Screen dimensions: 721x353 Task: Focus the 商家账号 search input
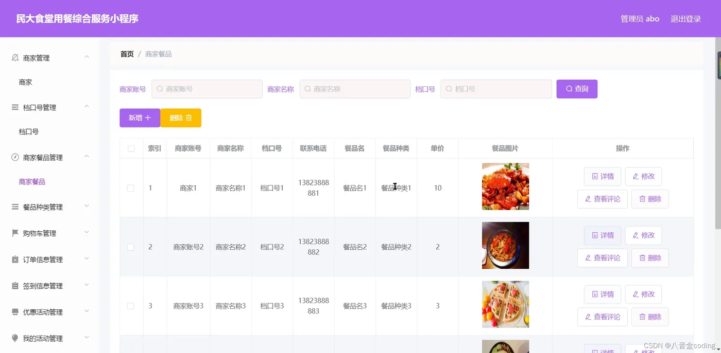207,89
